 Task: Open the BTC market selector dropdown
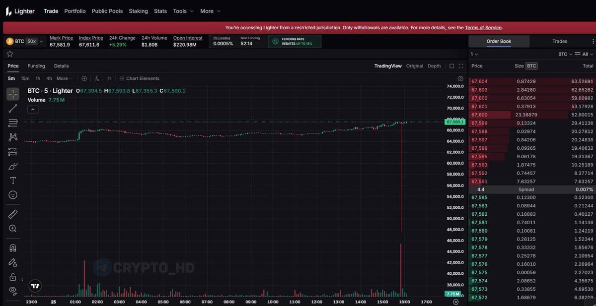(25, 41)
